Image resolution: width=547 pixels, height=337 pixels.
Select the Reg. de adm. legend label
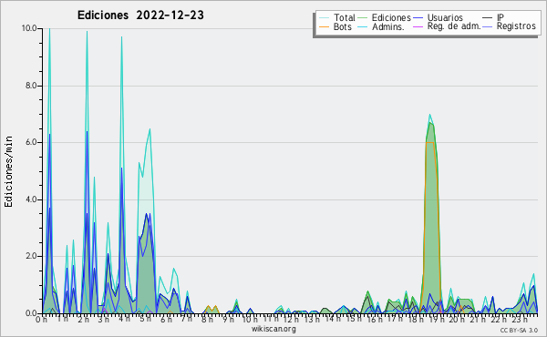(454, 26)
